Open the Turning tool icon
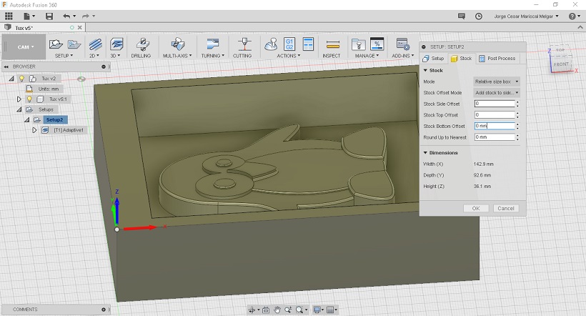The width and height of the screenshot is (586, 316). 213,44
